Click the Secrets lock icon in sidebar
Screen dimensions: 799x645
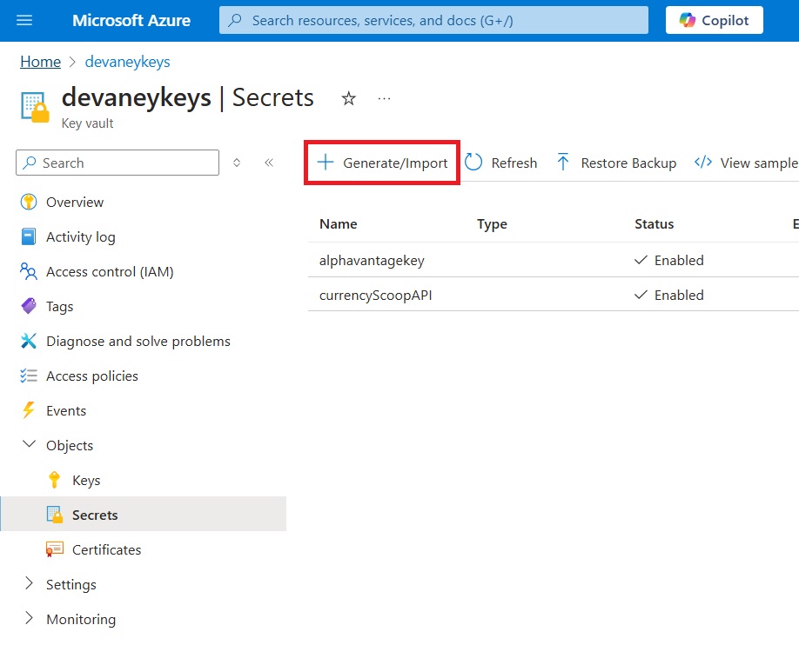(55, 515)
